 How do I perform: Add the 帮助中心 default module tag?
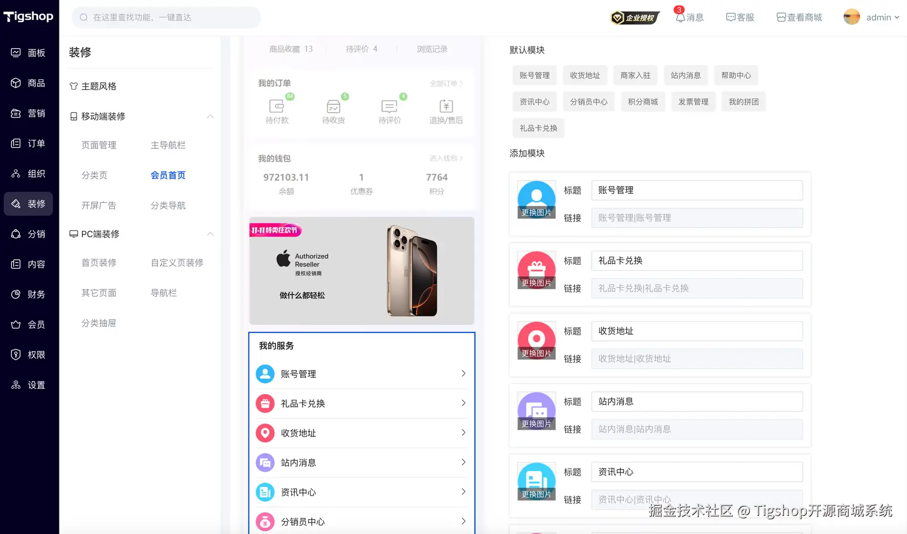(736, 75)
